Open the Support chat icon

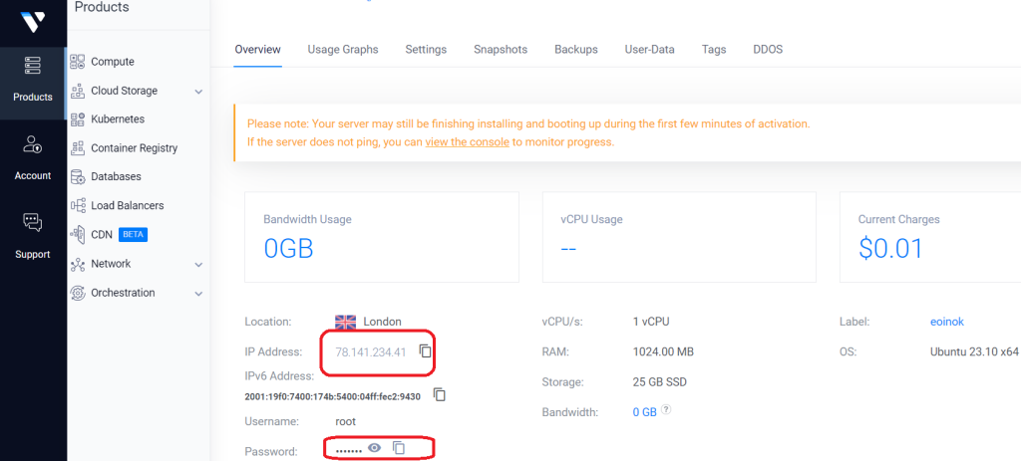[x=33, y=222]
